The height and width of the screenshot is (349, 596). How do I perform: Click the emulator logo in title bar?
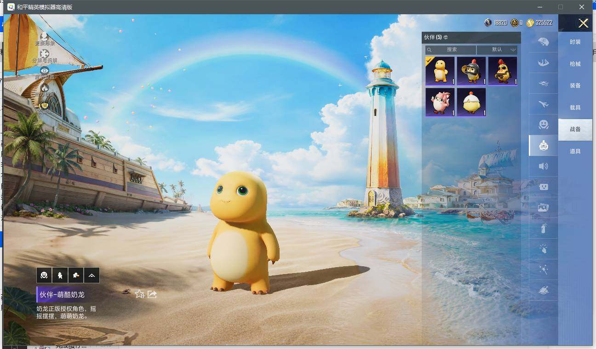(x=11, y=7)
